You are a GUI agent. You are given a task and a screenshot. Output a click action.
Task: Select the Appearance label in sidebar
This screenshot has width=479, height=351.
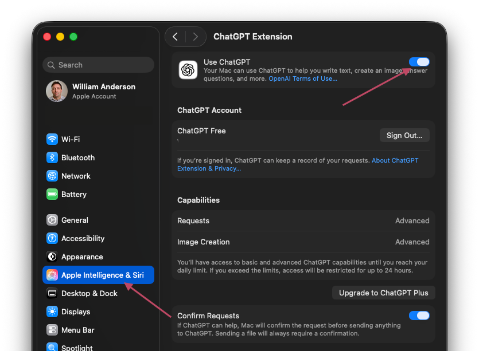(82, 257)
